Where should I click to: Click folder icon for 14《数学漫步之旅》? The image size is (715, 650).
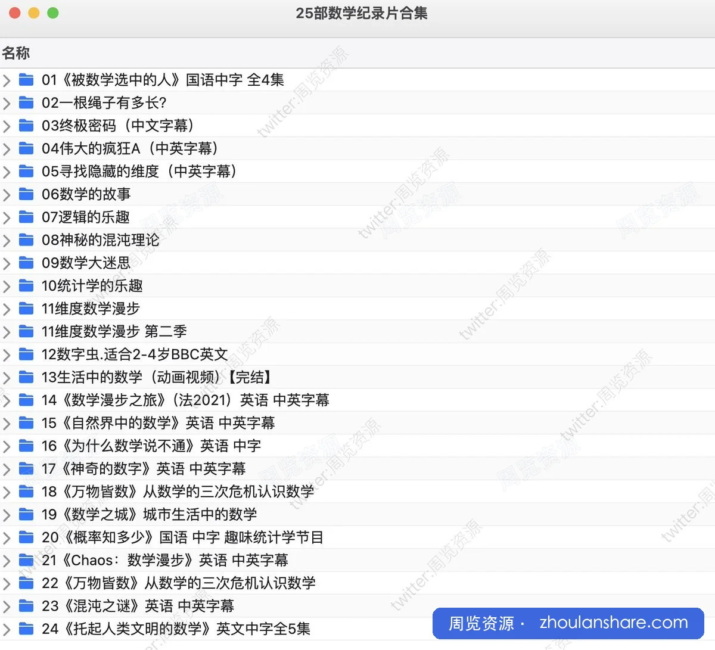[26, 400]
